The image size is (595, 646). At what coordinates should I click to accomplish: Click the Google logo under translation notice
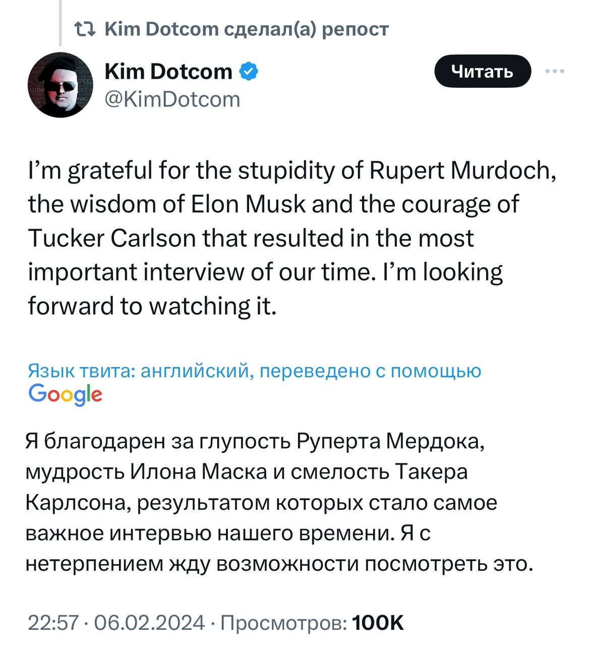click(66, 394)
